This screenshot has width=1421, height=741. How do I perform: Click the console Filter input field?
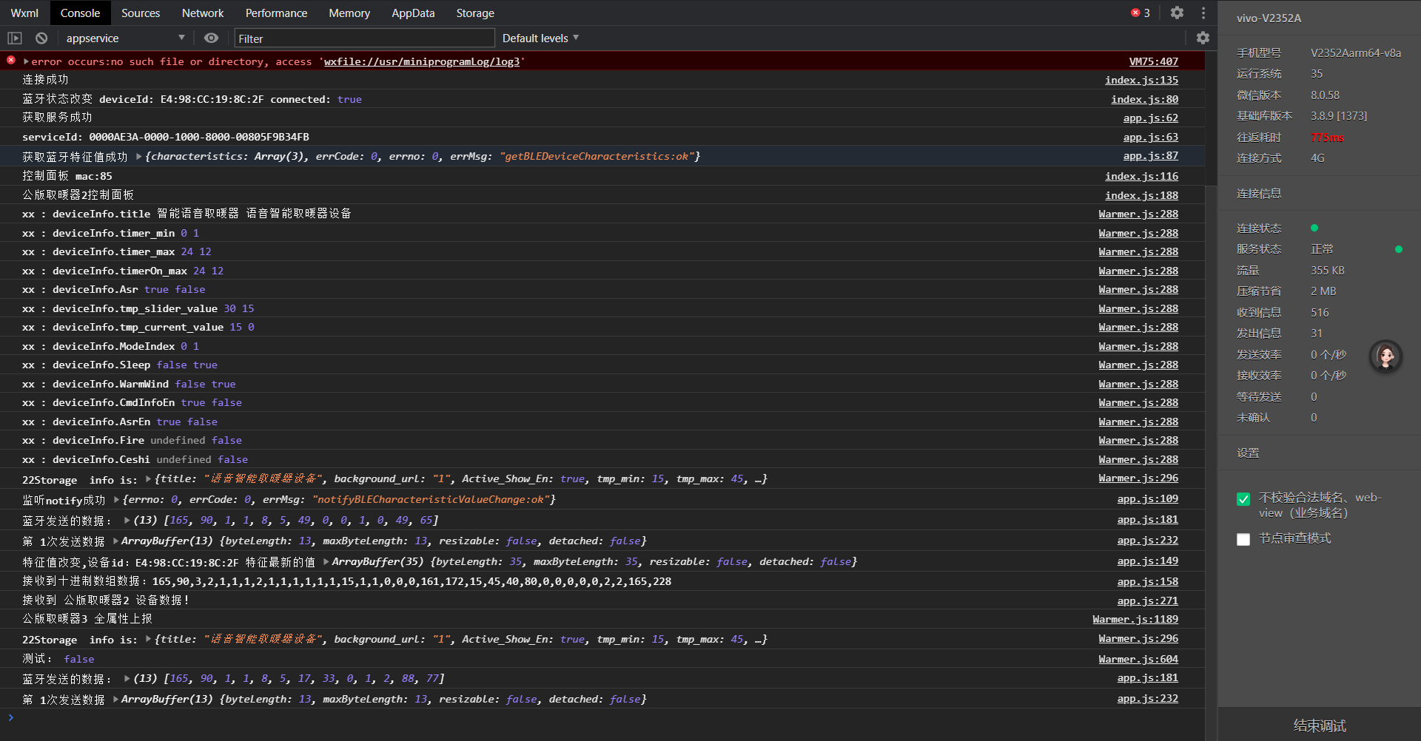[364, 38]
